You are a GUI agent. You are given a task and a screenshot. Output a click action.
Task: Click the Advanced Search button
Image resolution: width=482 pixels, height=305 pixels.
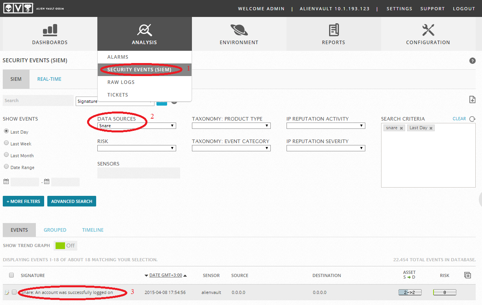point(72,201)
